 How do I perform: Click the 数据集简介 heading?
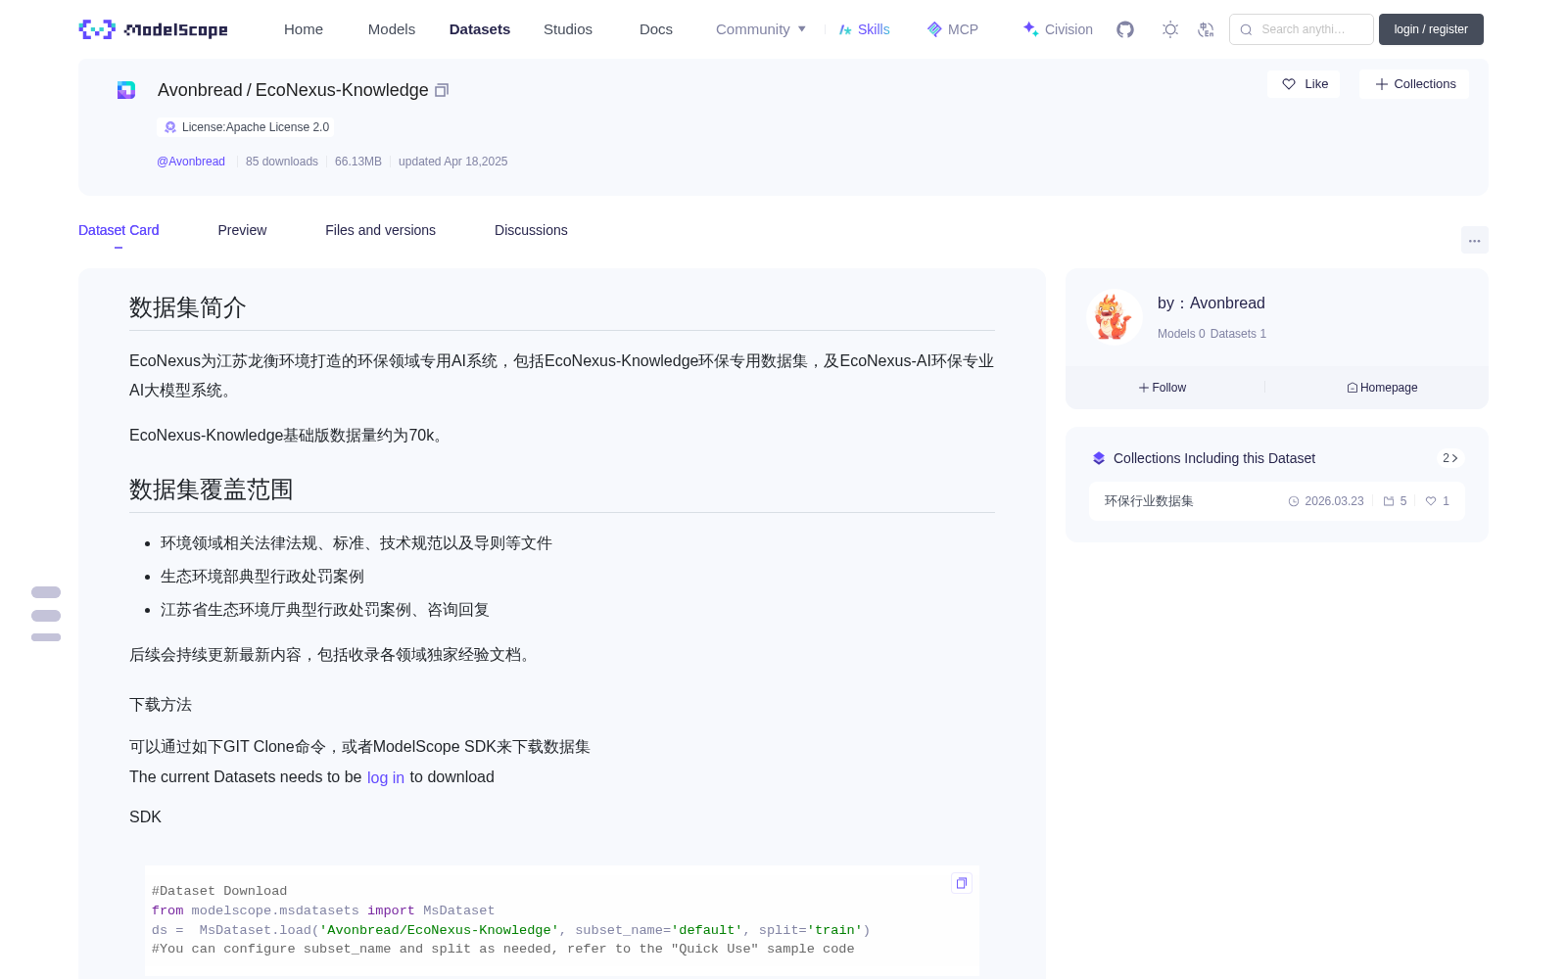click(188, 307)
